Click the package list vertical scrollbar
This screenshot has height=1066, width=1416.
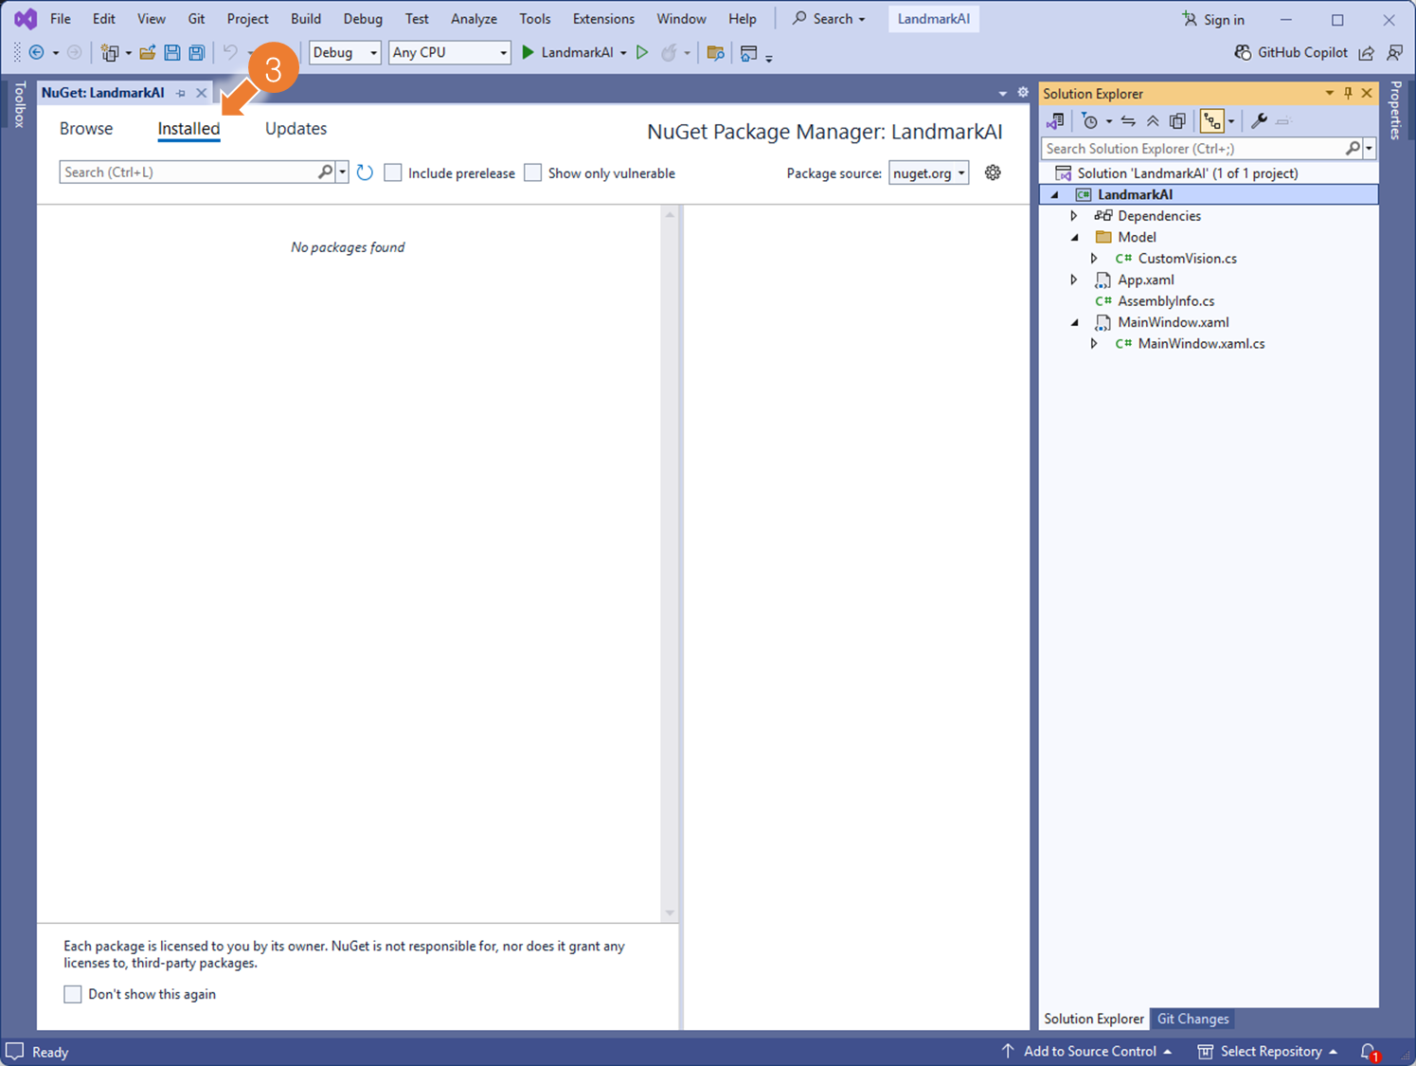(670, 564)
